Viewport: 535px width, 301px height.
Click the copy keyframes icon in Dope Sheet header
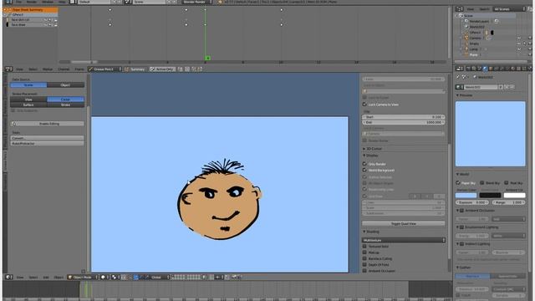[x=194, y=69]
